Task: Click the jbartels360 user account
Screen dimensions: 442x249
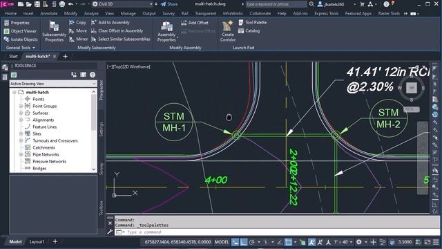Action: point(331,4)
